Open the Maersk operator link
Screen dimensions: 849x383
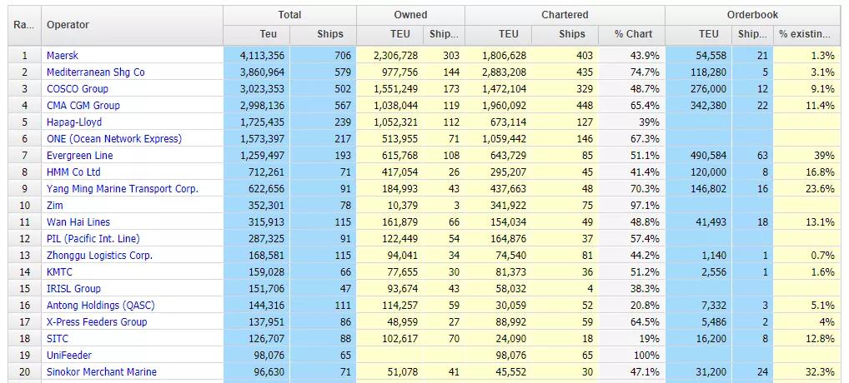click(63, 56)
